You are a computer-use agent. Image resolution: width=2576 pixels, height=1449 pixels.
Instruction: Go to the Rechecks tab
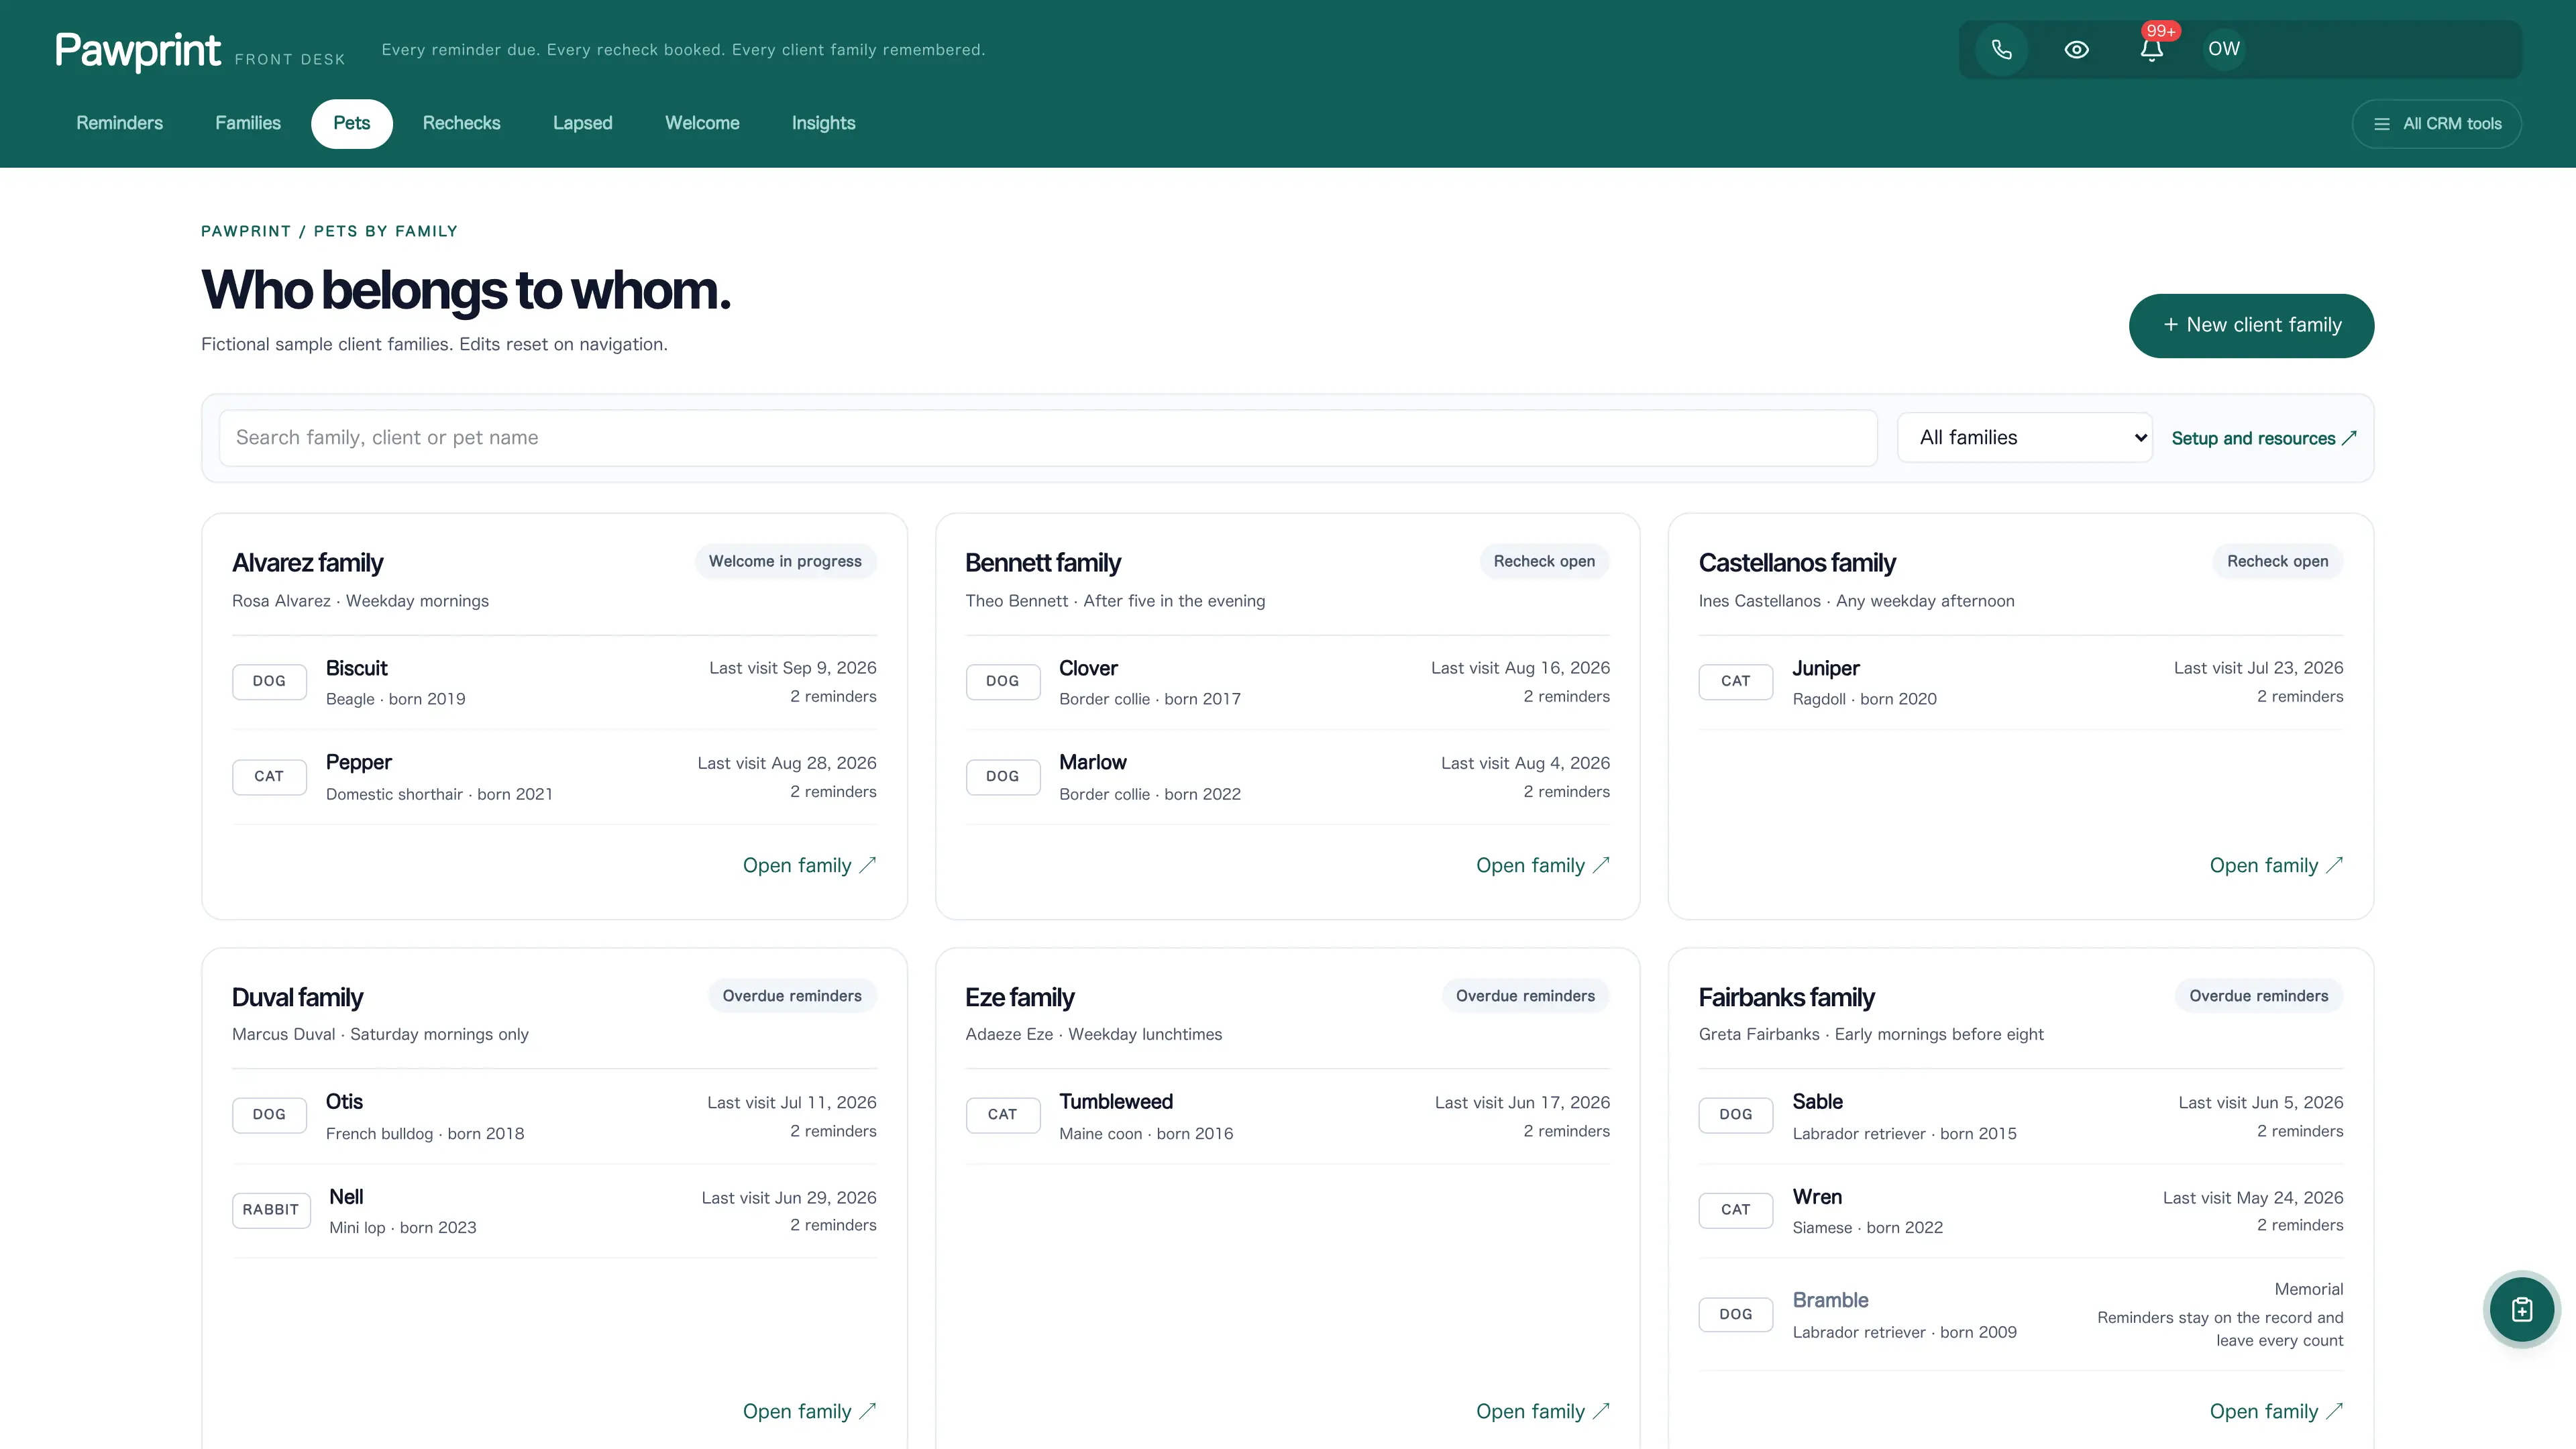tap(461, 123)
